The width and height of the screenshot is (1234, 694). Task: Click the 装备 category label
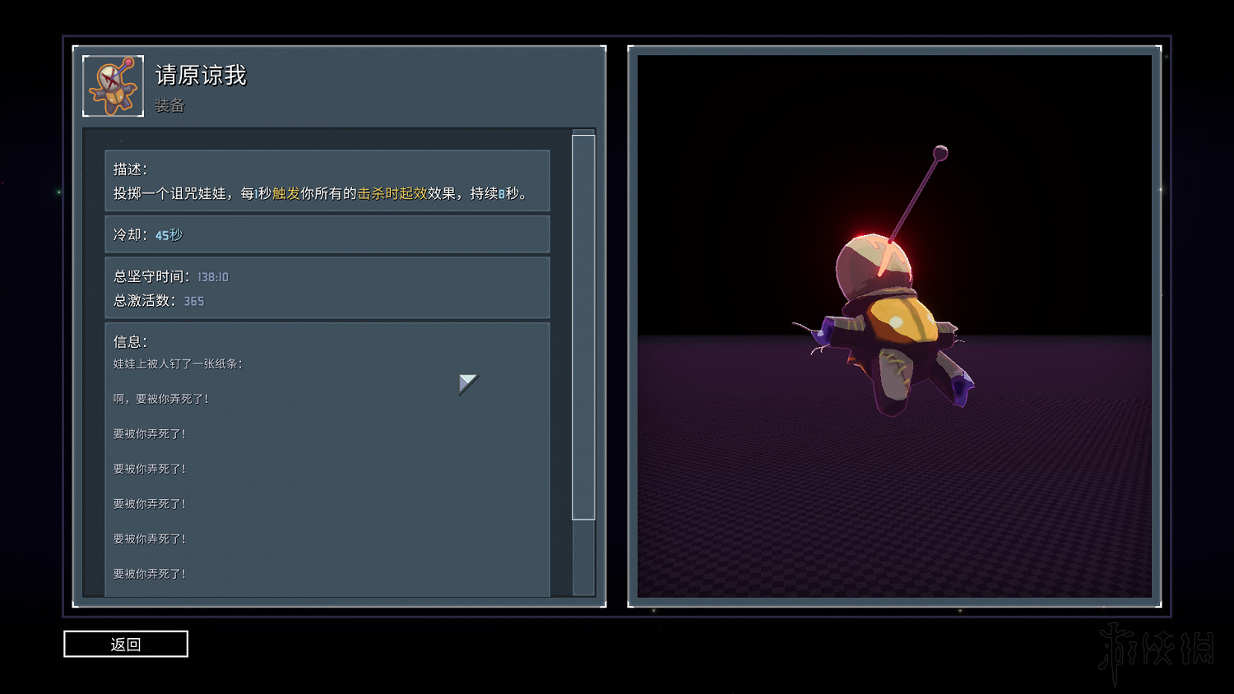point(169,105)
